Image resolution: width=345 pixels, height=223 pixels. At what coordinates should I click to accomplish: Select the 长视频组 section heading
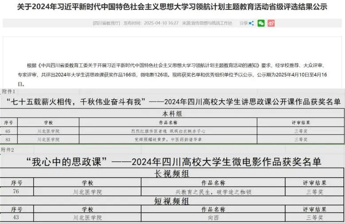coord(172,173)
